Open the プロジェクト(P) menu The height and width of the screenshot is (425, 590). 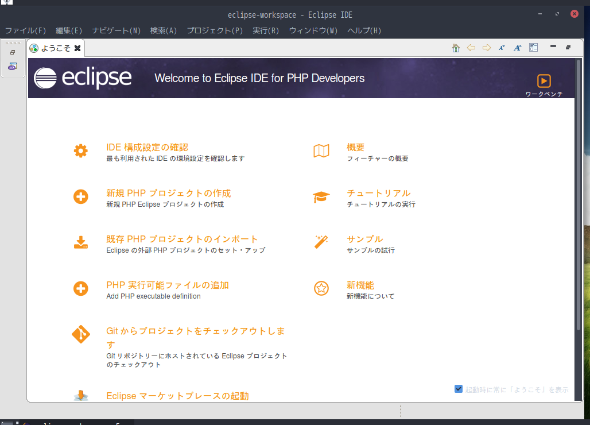click(215, 30)
